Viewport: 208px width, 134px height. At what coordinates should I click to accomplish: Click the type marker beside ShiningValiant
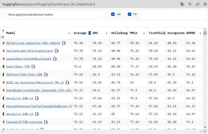[3, 51]
